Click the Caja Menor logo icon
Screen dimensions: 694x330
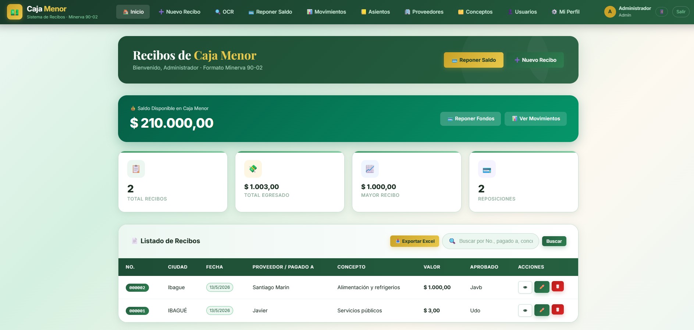coord(15,12)
